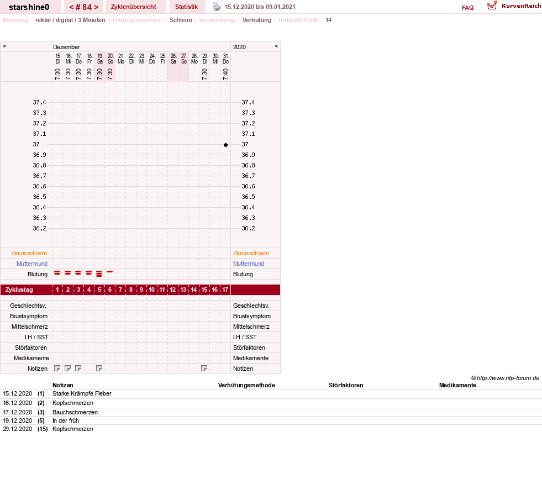Click the right Zervixschleim label

pos(251,253)
